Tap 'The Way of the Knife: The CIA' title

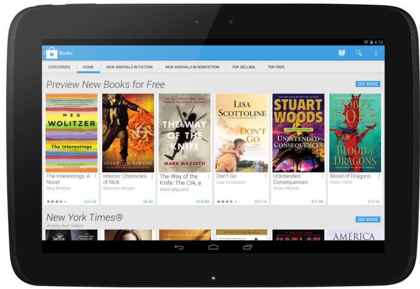pos(180,180)
